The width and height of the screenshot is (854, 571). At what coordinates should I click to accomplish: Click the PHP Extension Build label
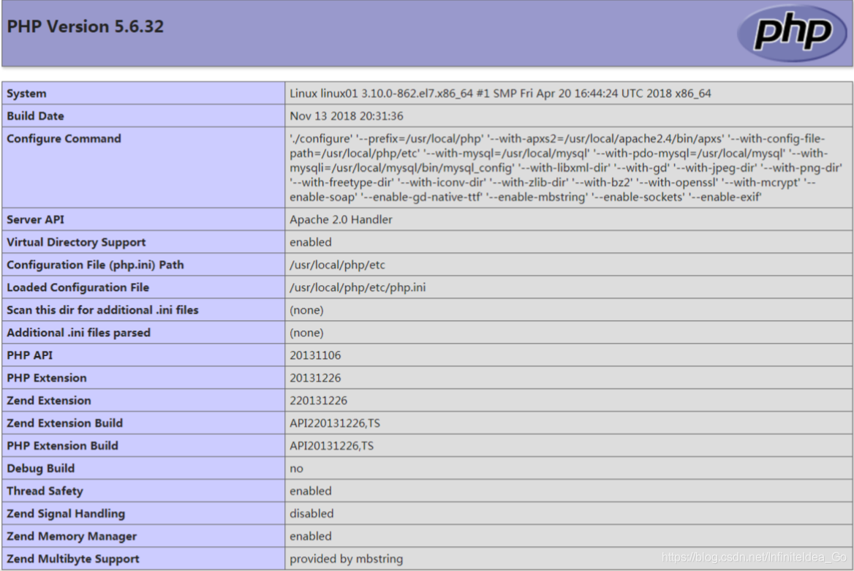(63, 446)
